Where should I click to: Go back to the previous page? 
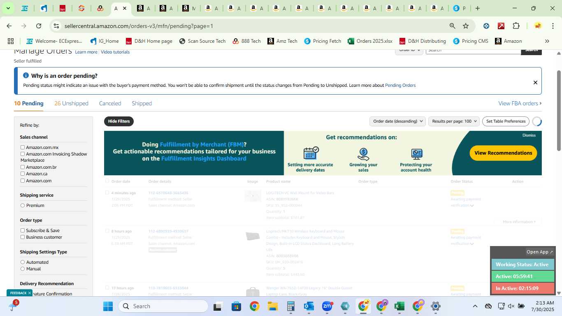[x=9, y=26]
